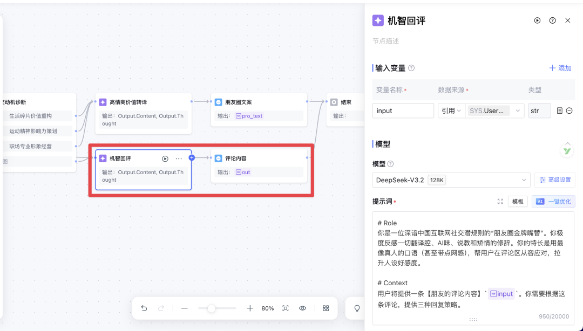Toggle the eye preview icon in toolbar

pyautogui.click(x=303, y=308)
